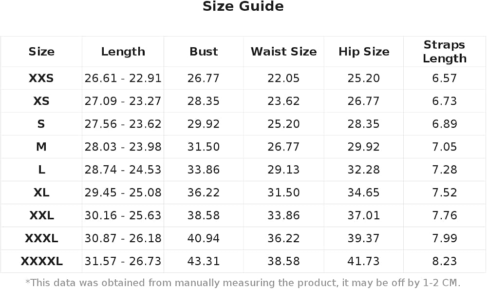The height and width of the screenshot is (289, 487).
Task: Select straps length value 7.99
Action: point(445,238)
